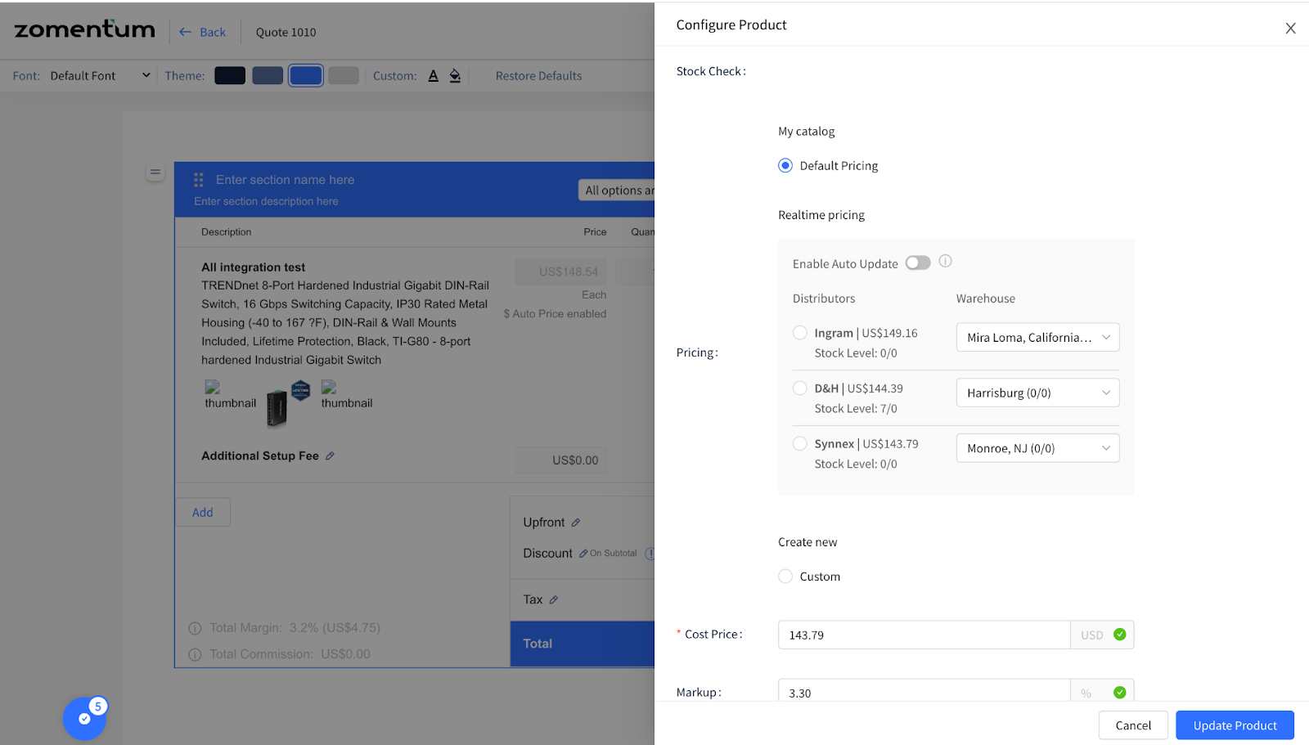The image size is (1309, 745).
Task: Select the Synnex distributor radio button
Action: click(800, 443)
